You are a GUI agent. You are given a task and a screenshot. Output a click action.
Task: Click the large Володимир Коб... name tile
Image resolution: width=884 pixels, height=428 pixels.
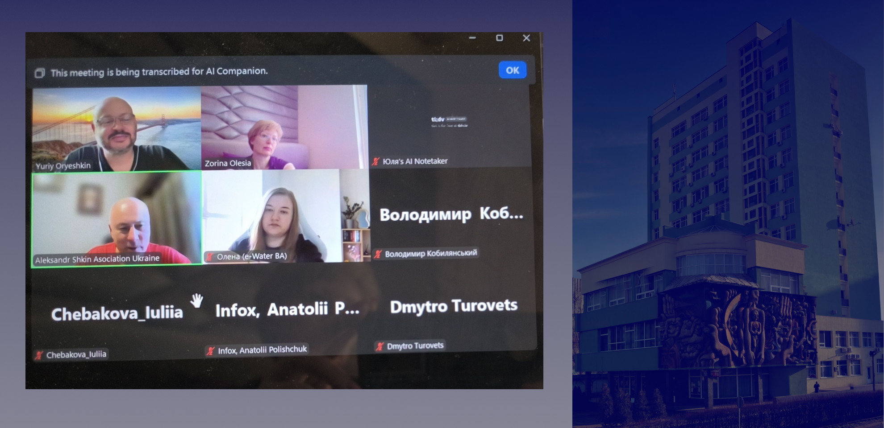coord(451,214)
